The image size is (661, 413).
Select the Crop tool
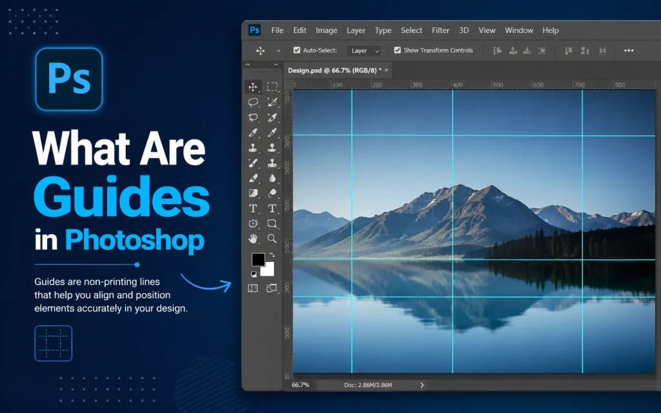coord(253,117)
